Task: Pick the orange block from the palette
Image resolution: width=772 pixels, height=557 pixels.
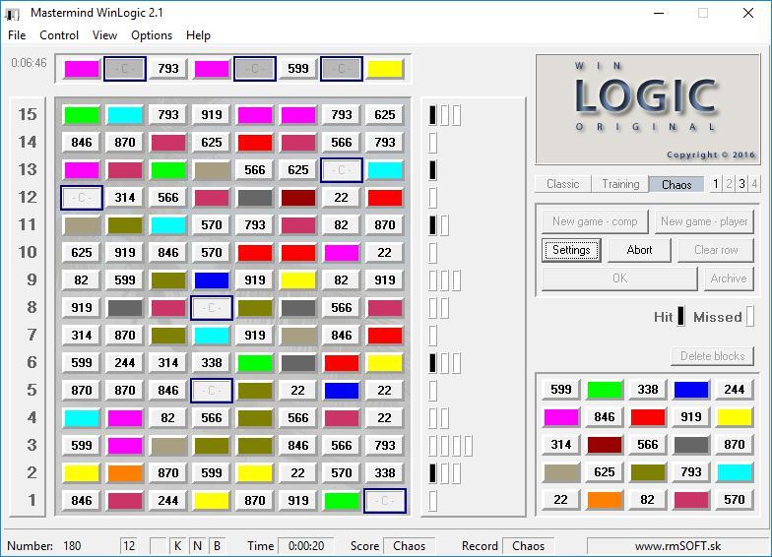Action: [x=605, y=500]
